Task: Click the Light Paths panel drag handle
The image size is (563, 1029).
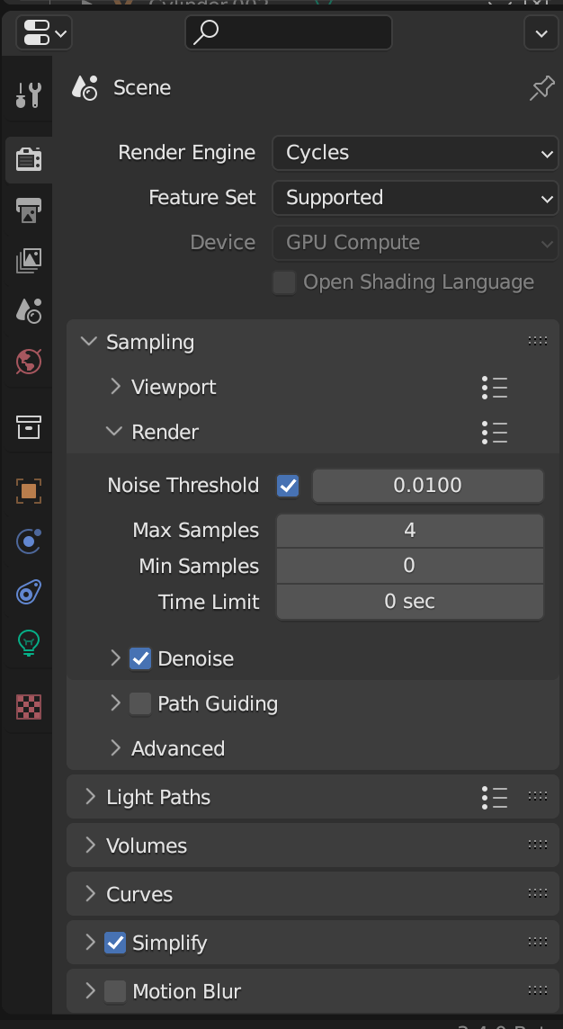Action: pos(538,797)
